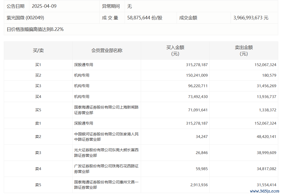Select the 日价格涨幅偏离值达到8.22% text

(x=35, y=29)
